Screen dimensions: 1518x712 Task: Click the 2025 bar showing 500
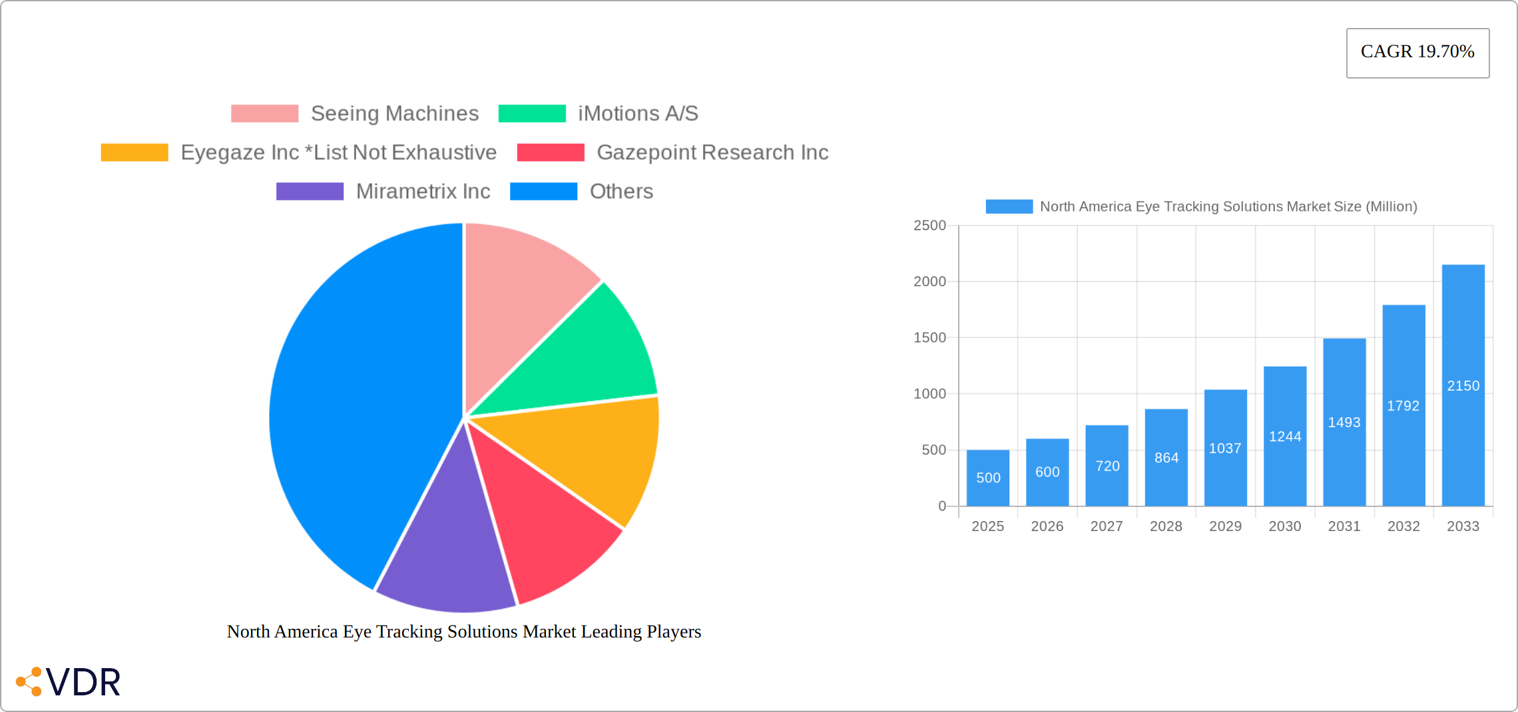pyautogui.click(x=988, y=478)
